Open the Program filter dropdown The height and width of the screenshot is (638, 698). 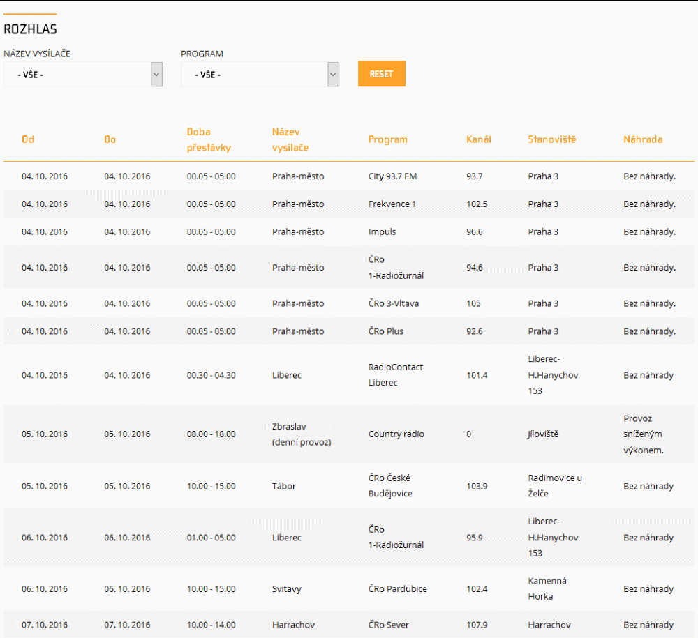(260, 75)
